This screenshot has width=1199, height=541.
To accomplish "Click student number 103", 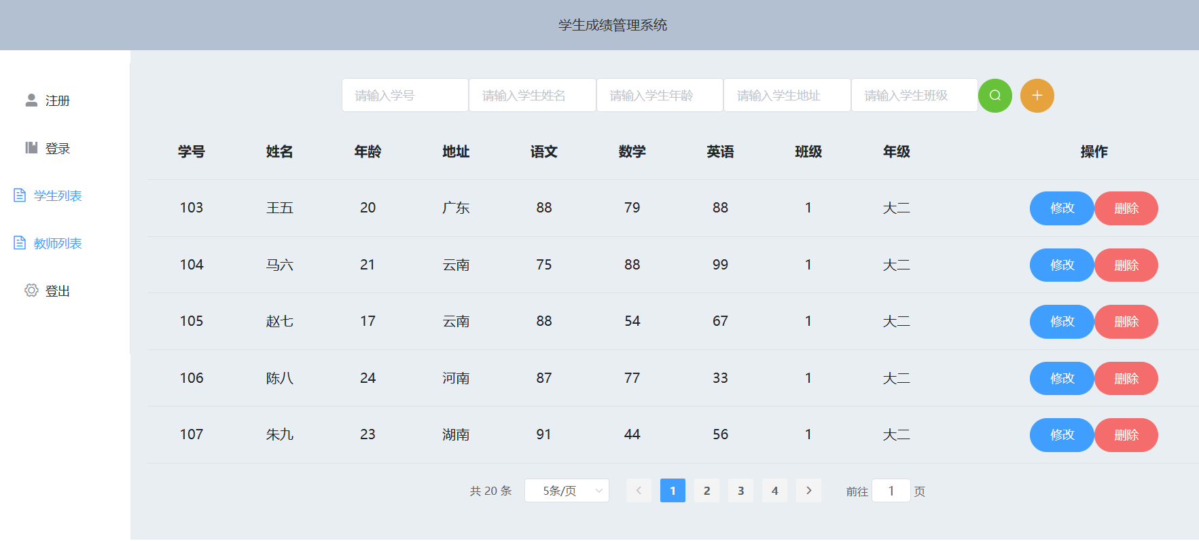I will 192,208.
